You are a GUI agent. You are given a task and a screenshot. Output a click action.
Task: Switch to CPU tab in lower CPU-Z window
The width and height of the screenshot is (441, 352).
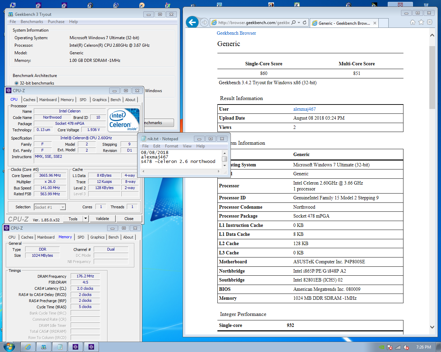(x=12, y=237)
